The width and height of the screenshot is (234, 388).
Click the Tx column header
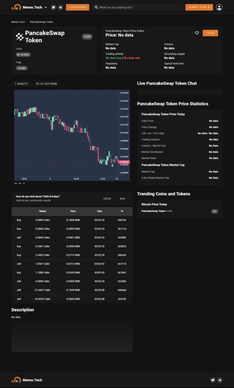(x=122, y=211)
